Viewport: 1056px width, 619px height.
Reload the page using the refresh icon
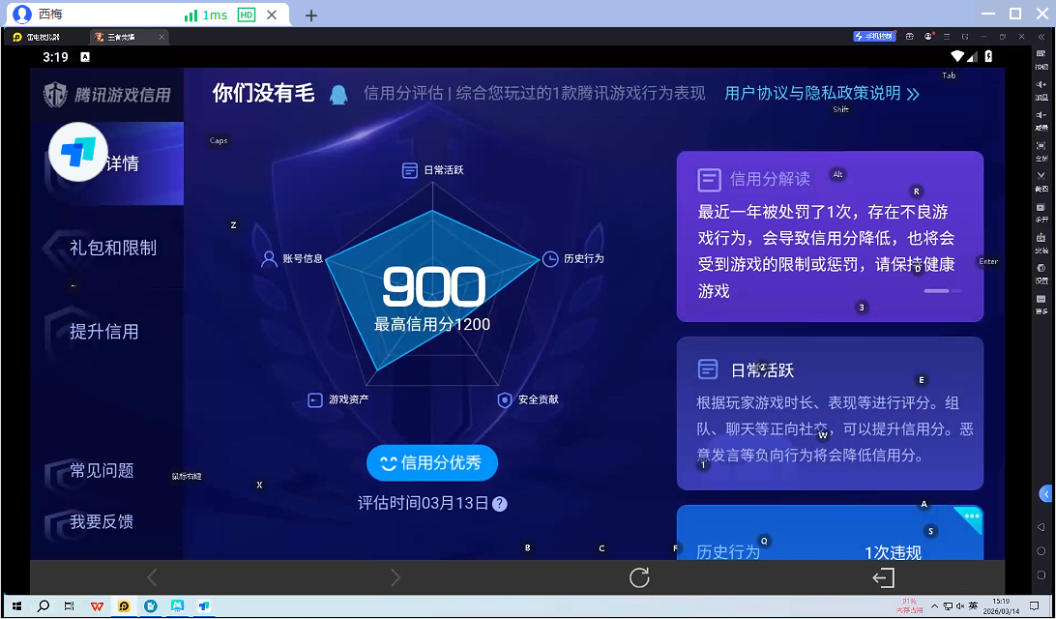[639, 577]
